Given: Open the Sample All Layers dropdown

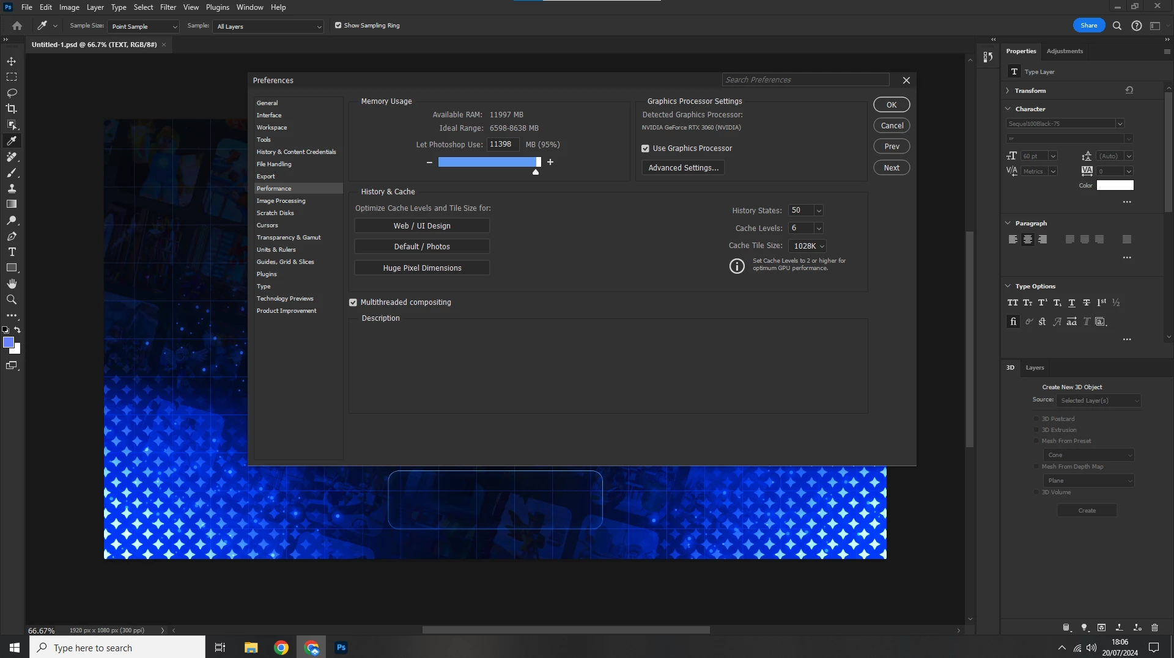Looking at the screenshot, I should pyautogui.click(x=268, y=26).
